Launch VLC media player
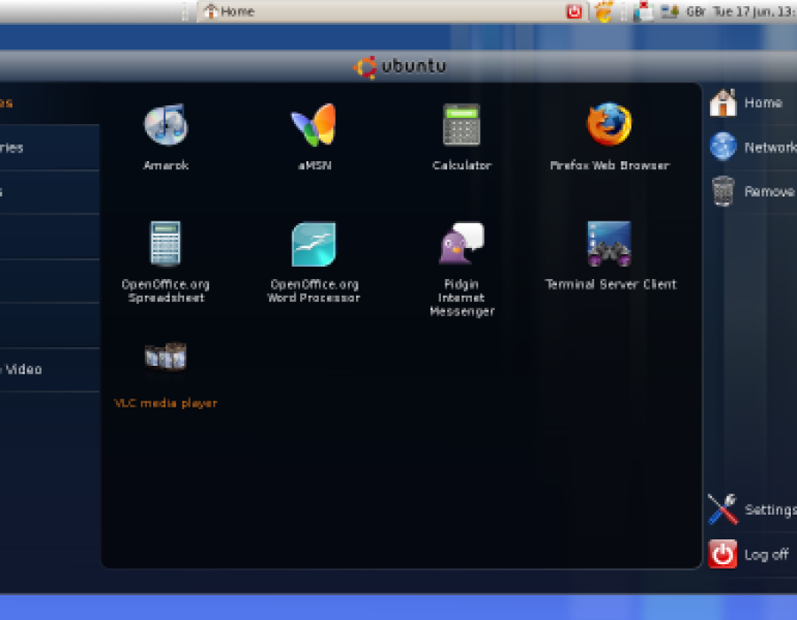 pyautogui.click(x=166, y=375)
